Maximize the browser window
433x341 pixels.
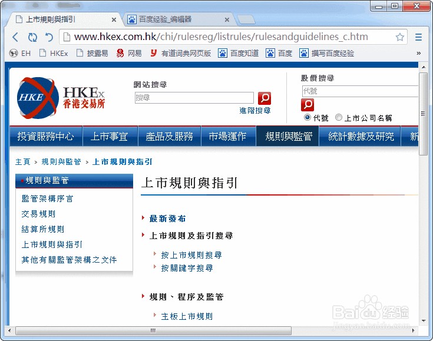395,6
